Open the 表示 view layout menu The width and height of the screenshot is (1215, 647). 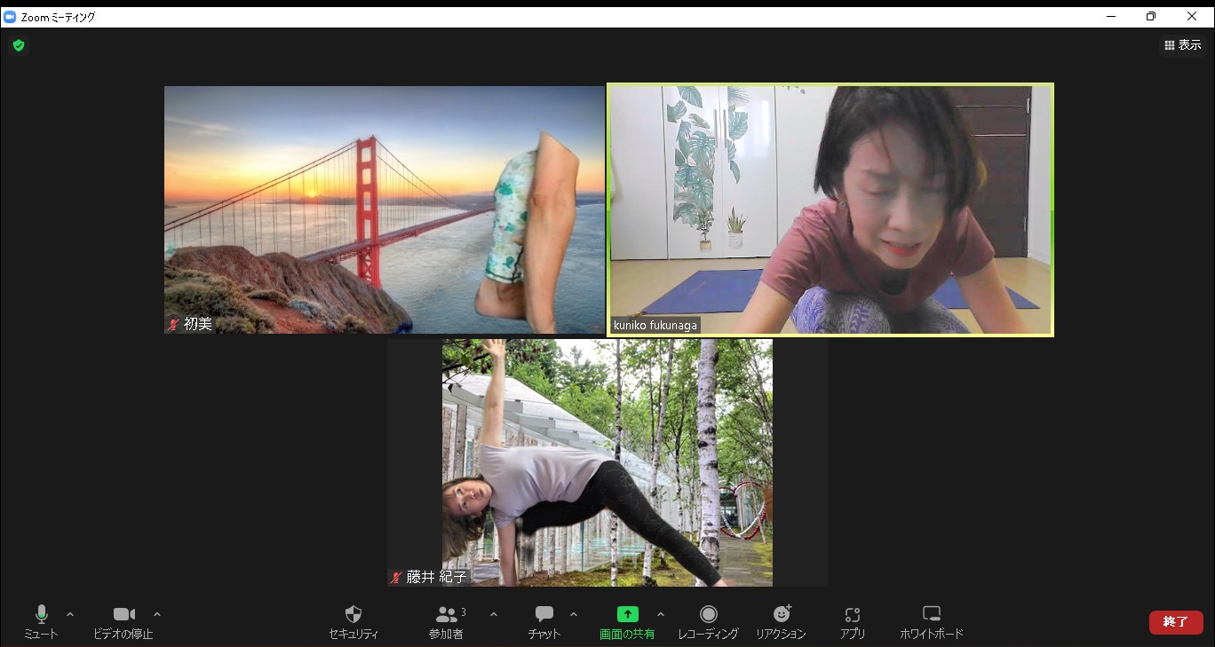click(1182, 45)
